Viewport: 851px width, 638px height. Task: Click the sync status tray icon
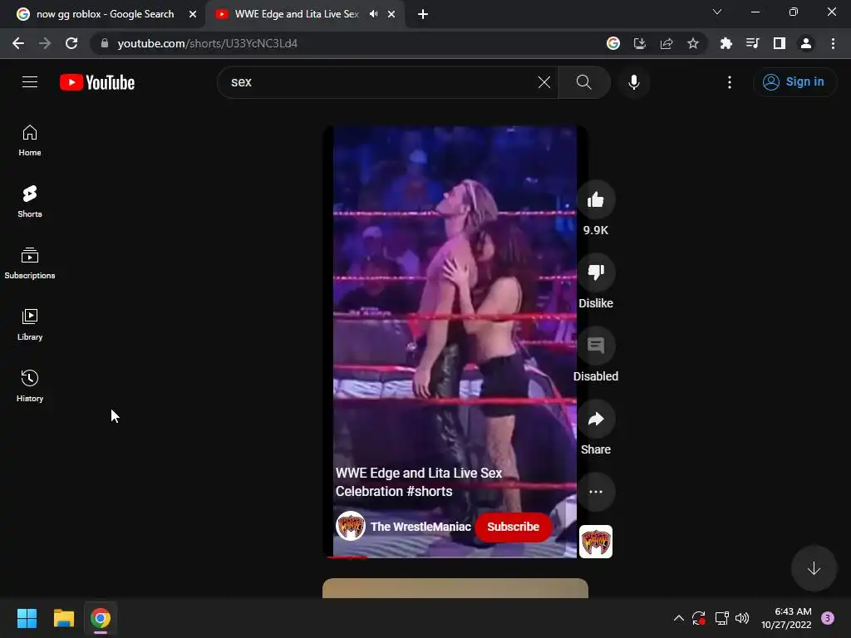698,618
